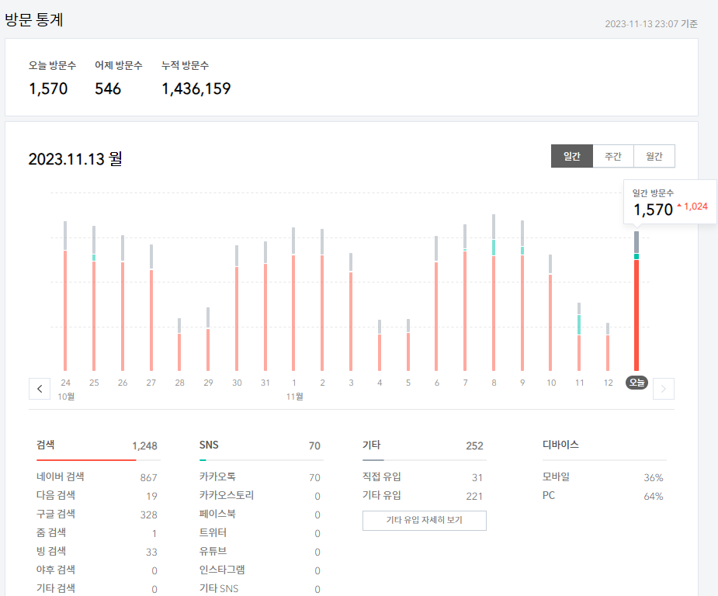Click 어제 방문수 value 546
Image resolution: width=718 pixels, height=596 pixels.
[108, 88]
